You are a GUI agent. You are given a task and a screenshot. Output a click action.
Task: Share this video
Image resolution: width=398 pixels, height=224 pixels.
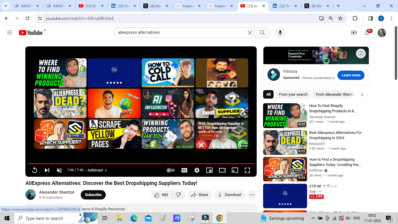click(x=200, y=195)
